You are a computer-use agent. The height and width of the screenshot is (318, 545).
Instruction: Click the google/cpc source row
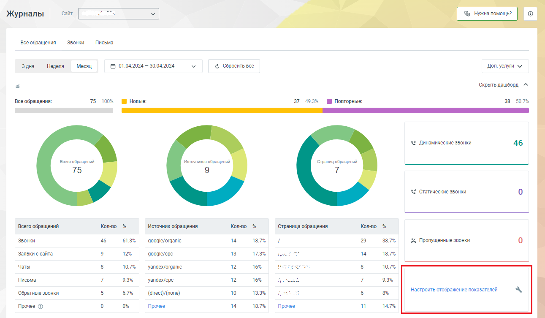point(207,254)
